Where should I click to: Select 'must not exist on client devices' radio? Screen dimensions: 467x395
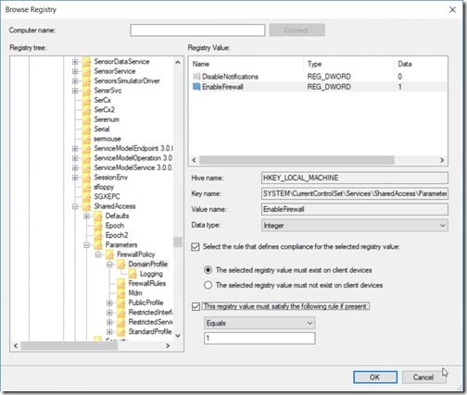[x=208, y=285]
